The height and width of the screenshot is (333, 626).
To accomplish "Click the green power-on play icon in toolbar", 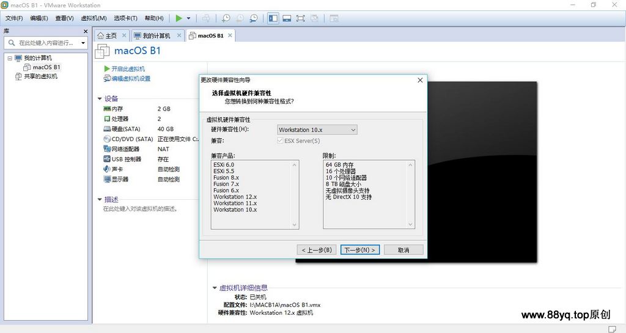I will point(179,18).
